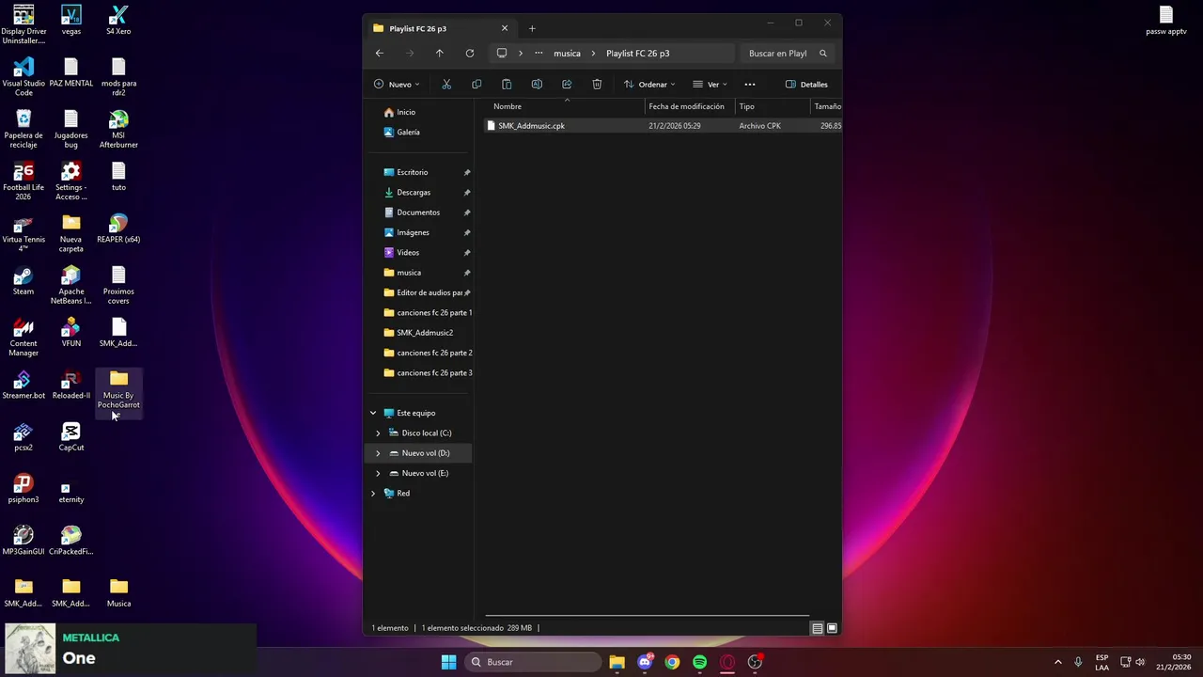The image size is (1203, 677).
Task: Select the MP3GainGUI desktop icon
Action: coord(23,541)
